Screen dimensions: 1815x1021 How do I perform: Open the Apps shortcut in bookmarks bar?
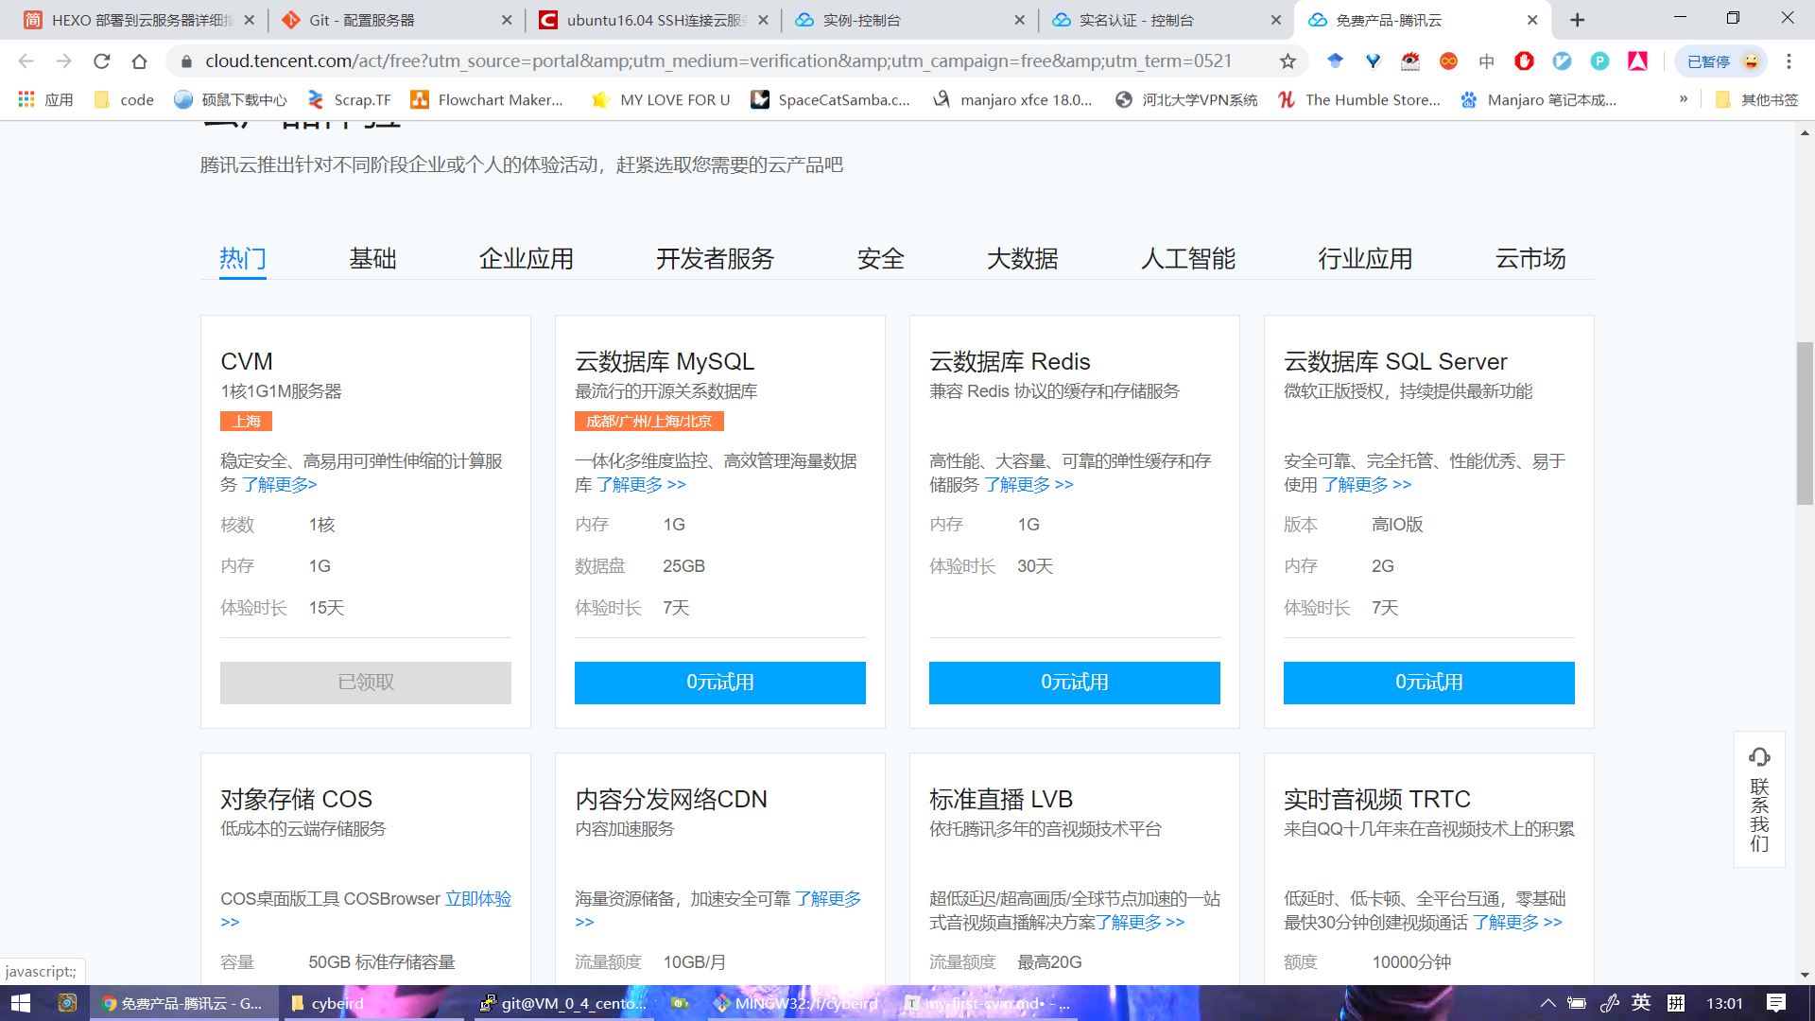(x=45, y=99)
